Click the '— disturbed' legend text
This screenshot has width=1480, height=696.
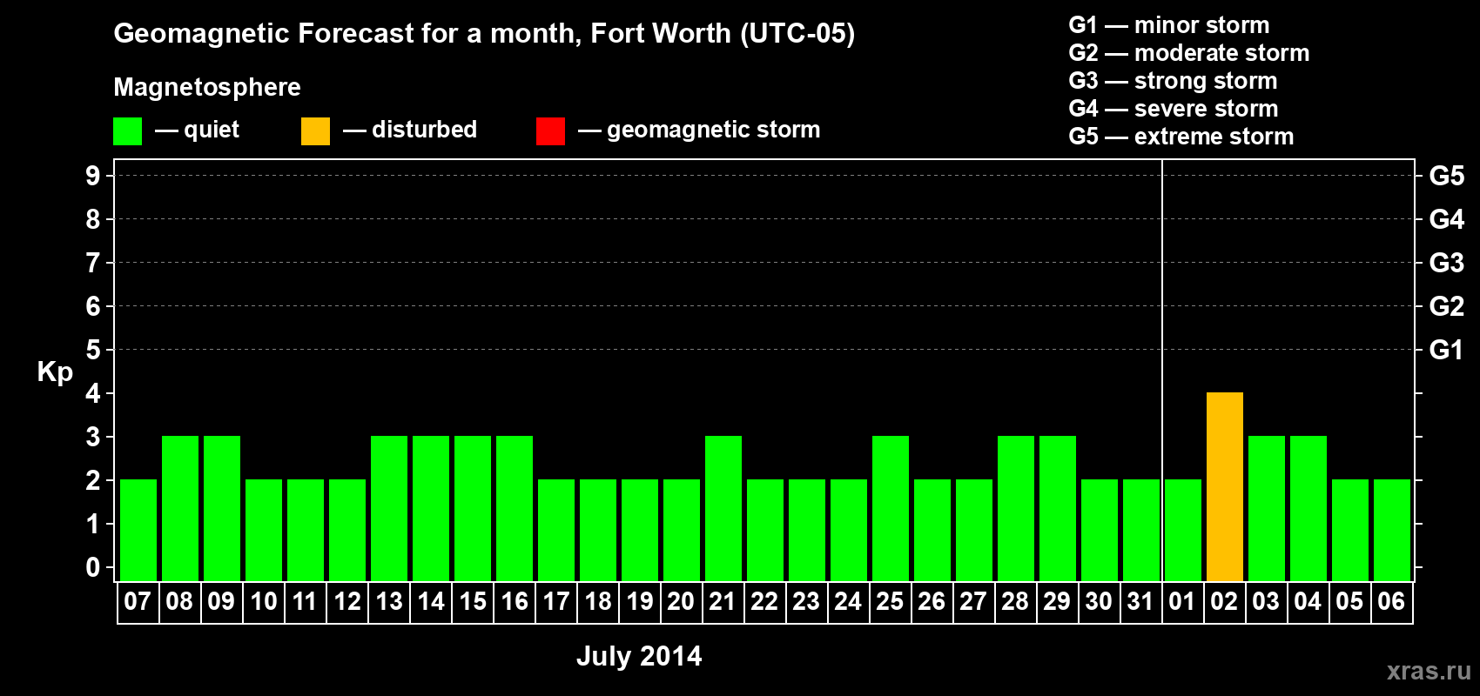pos(410,130)
